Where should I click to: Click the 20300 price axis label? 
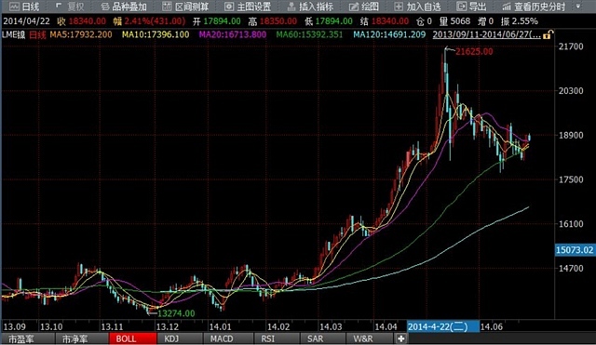[571, 91]
